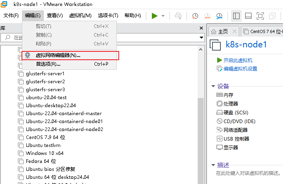This screenshot has height=184, width=283.
Task: Click the Unity mode toolbar icon
Action: [272, 16]
